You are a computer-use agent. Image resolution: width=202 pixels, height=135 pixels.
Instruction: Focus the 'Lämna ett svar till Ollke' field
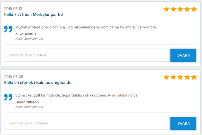click(x=87, y=55)
